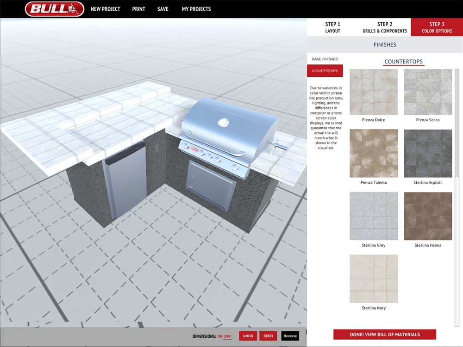Select the Pienza Dolce countertop swatch
463x347 pixels.
click(374, 92)
